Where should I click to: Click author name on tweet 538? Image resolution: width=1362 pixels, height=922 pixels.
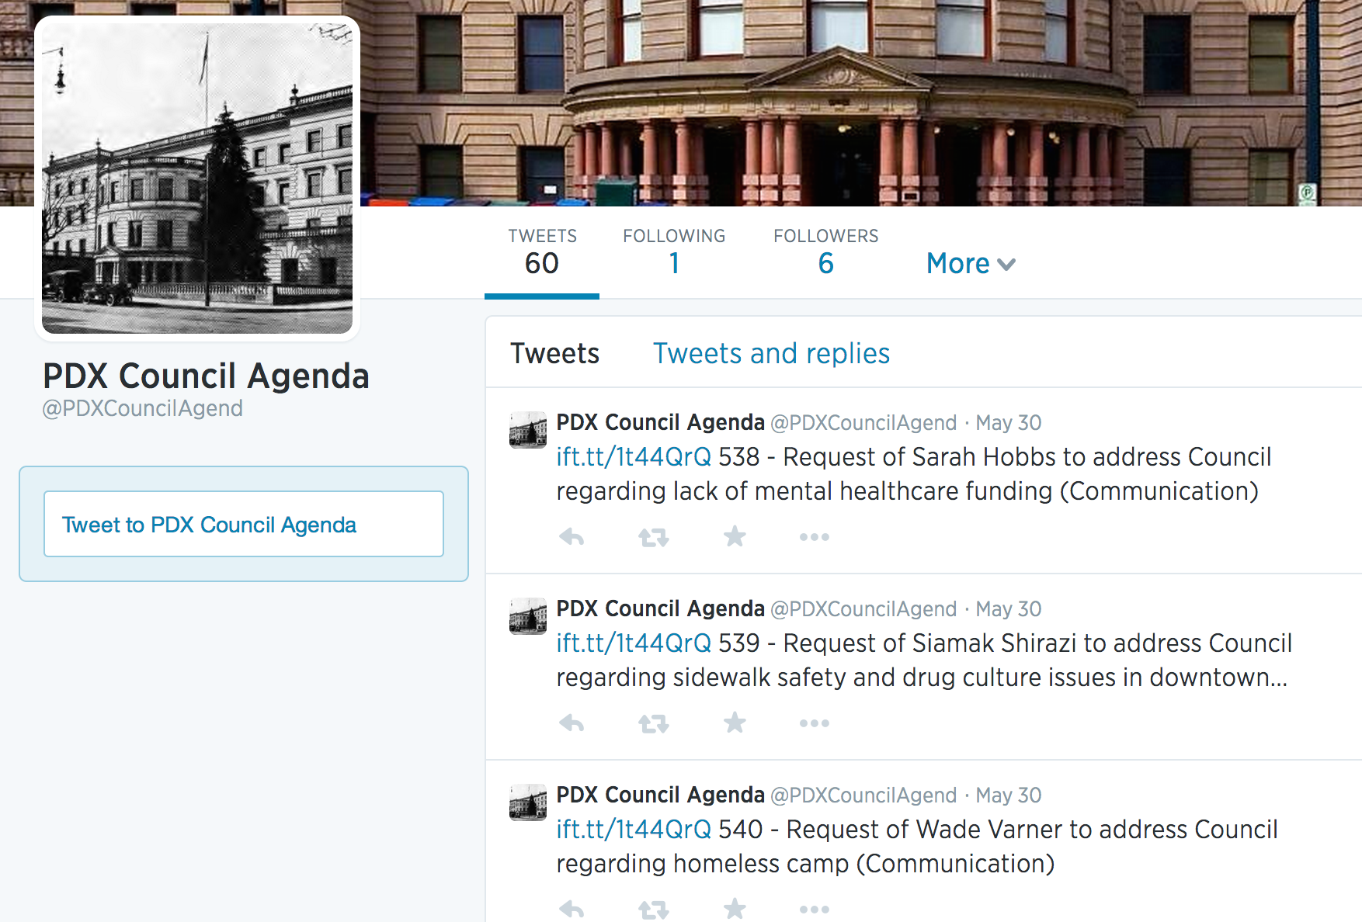(661, 423)
